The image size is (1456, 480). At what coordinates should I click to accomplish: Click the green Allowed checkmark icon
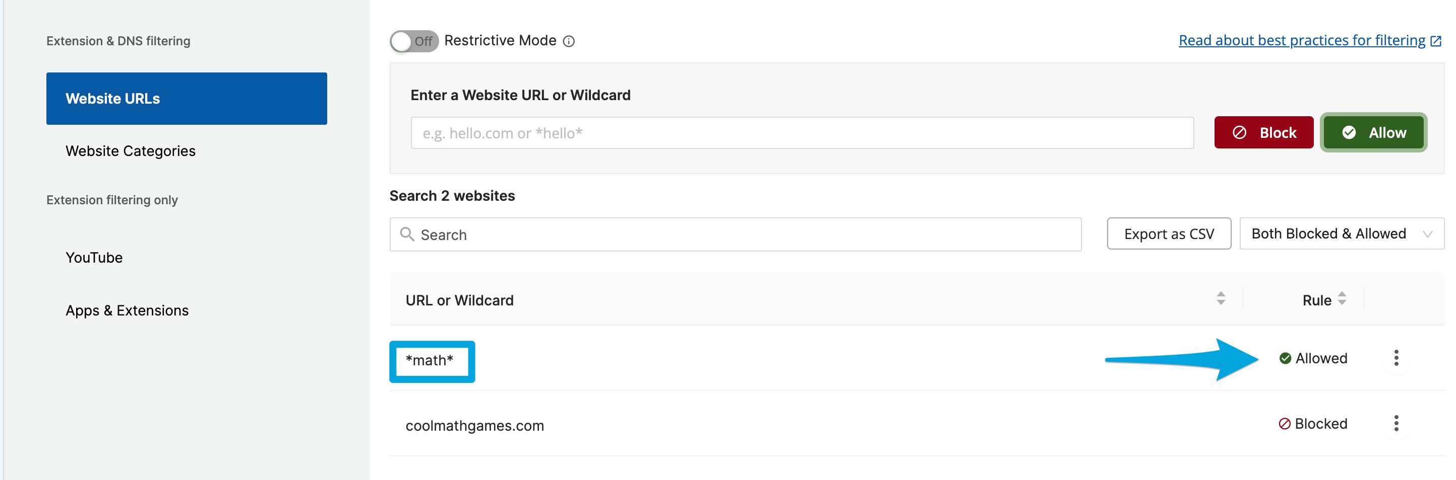[x=1285, y=358]
